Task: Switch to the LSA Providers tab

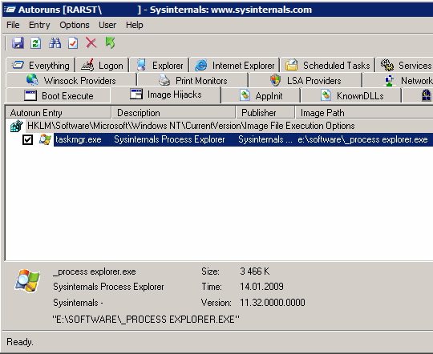Action: 306,81
